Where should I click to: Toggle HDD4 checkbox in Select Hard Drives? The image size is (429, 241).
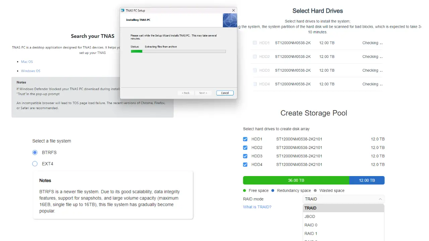[x=255, y=84]
